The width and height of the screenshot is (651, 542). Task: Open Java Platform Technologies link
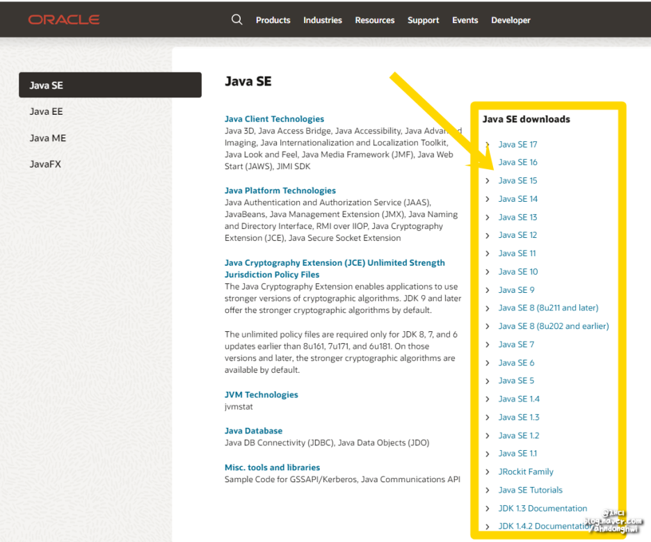click(280, 190)
